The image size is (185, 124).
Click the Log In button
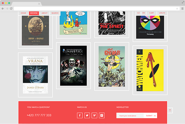(x=162, y=13)
